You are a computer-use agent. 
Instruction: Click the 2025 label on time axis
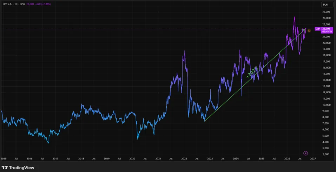click(x=261, y=159)
